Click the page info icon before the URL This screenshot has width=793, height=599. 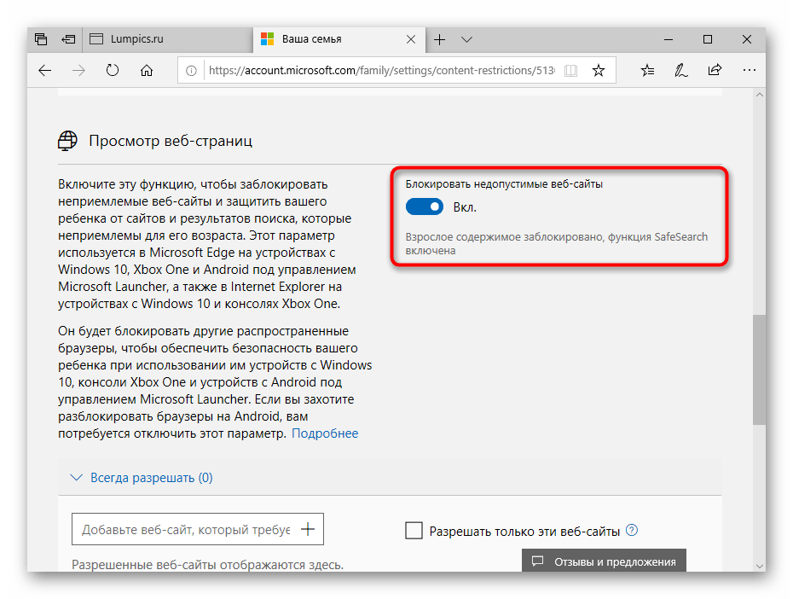click(189, 71)
